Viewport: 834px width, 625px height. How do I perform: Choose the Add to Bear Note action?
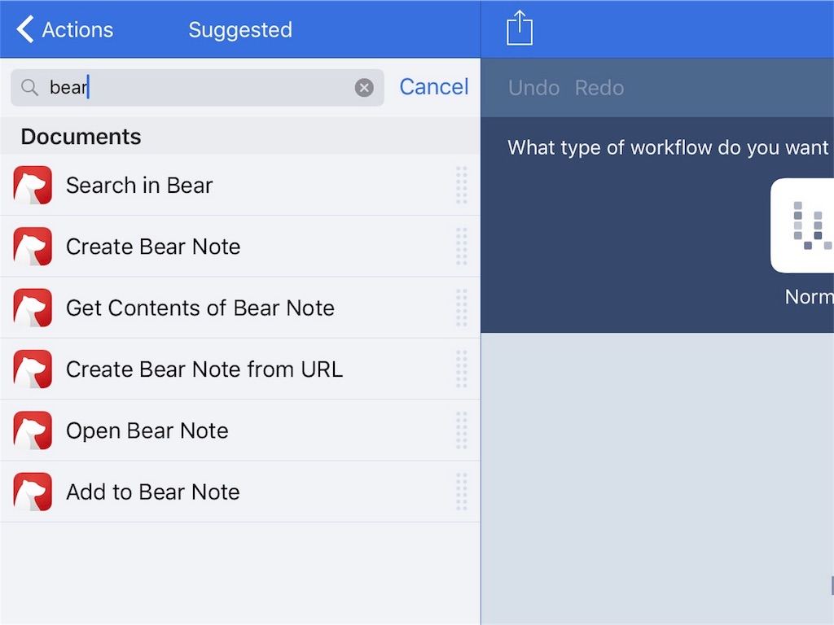153,492
